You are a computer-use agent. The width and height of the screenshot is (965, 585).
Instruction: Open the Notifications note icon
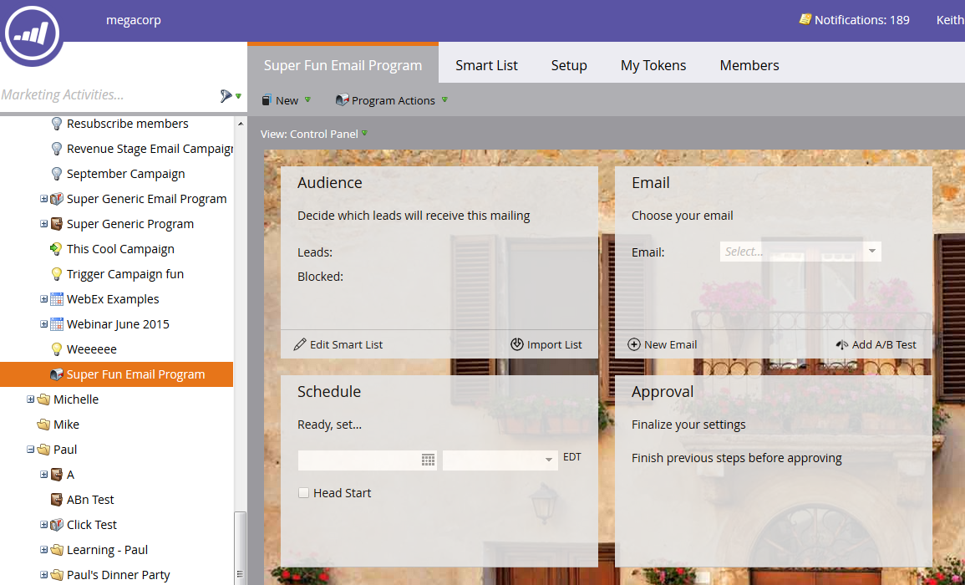(805, 19)
